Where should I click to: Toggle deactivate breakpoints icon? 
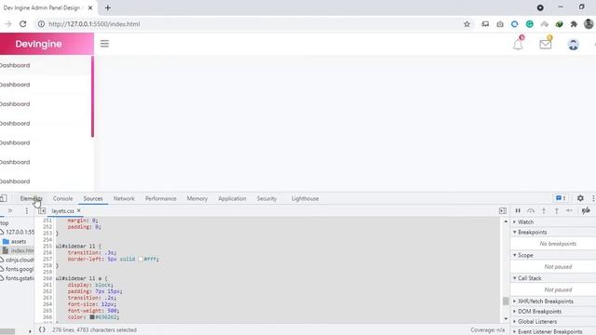coord(586,211)
